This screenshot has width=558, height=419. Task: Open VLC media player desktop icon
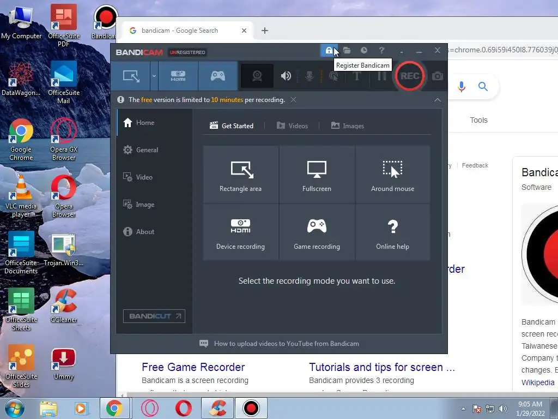(x=21, y=196)
